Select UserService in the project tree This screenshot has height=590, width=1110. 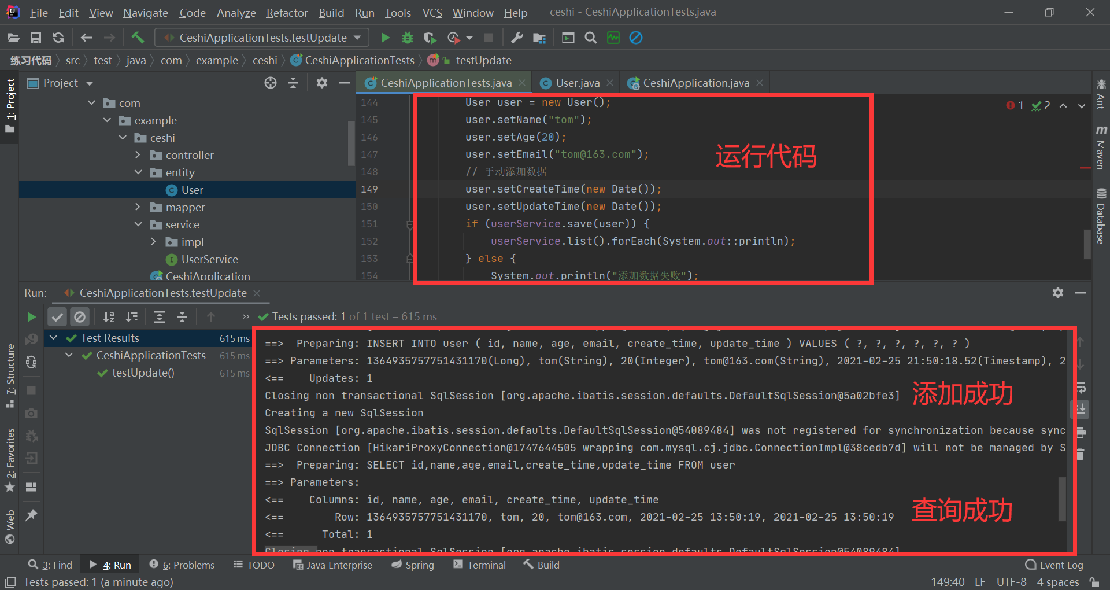pos(209,259)
